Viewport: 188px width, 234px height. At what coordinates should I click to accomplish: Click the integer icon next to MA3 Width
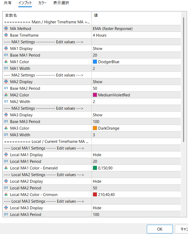(6, 135)
